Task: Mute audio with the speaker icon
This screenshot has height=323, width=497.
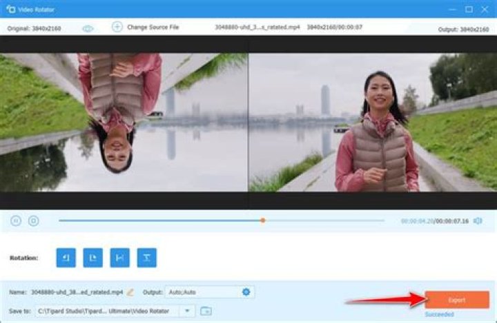Action: point(478,221)
